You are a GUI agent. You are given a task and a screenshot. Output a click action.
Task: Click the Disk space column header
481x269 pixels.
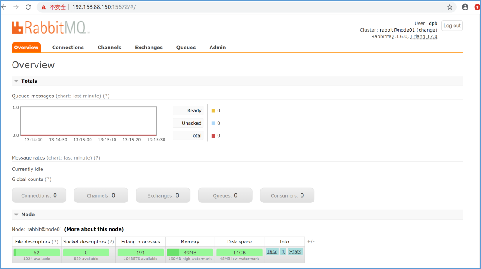[x=239, y=242]
